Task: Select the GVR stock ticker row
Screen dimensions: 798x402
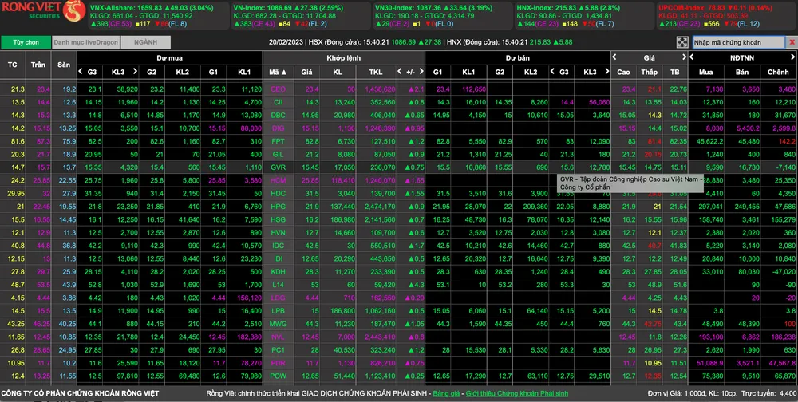Action: click(x=278, y=167)
